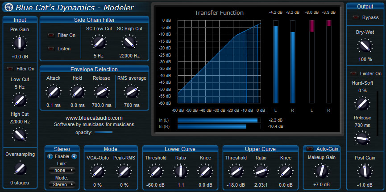Viewport: 386px width, 192px height.
Task: Toggle the Auto-Gain LED
Action: [x=310, y=149]
